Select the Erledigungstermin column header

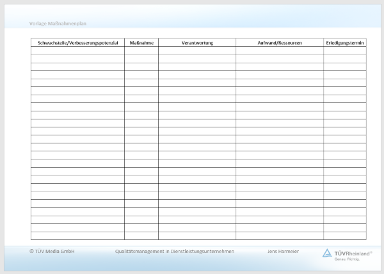(345, 43)
